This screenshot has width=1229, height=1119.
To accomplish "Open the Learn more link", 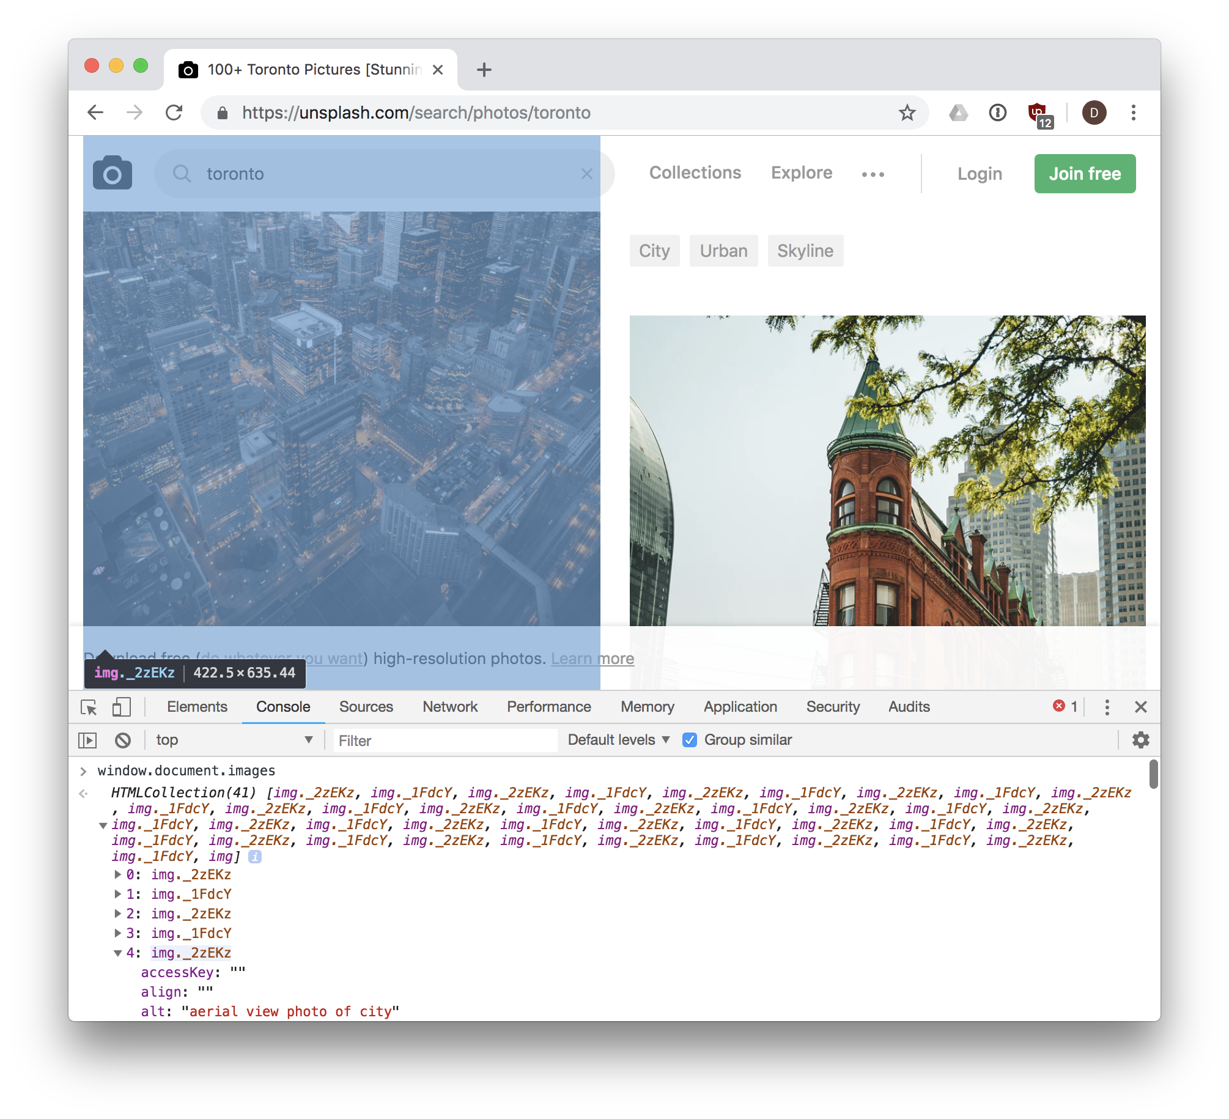I will pos(592,658).
